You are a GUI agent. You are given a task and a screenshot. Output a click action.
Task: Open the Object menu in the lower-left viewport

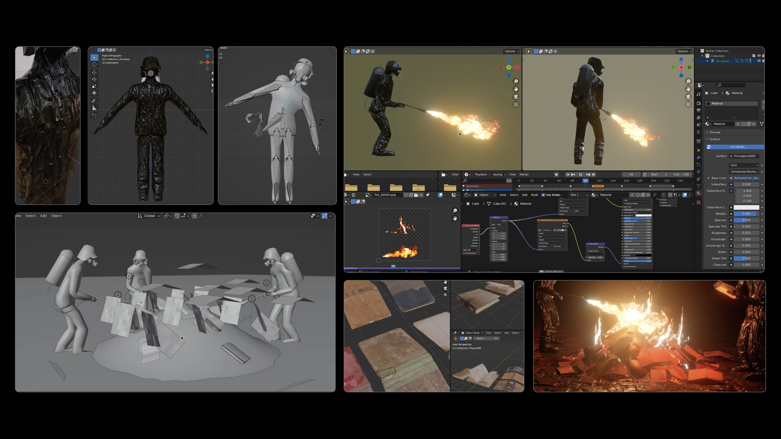(57, 216)
